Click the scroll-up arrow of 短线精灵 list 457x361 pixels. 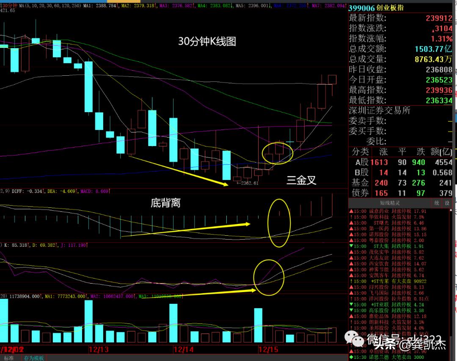coord(451,209)
